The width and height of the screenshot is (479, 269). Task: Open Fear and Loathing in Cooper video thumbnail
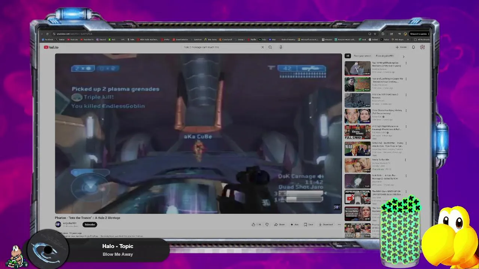point(357,84)
